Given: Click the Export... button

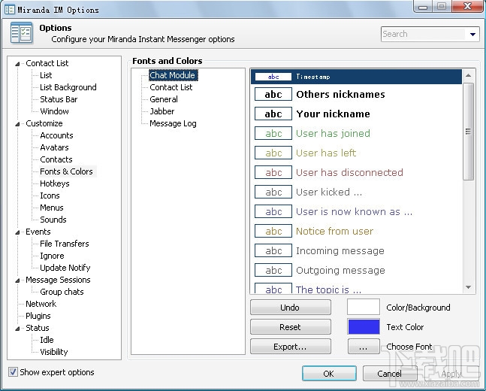Looking at the screenshot, I should 291,347.
